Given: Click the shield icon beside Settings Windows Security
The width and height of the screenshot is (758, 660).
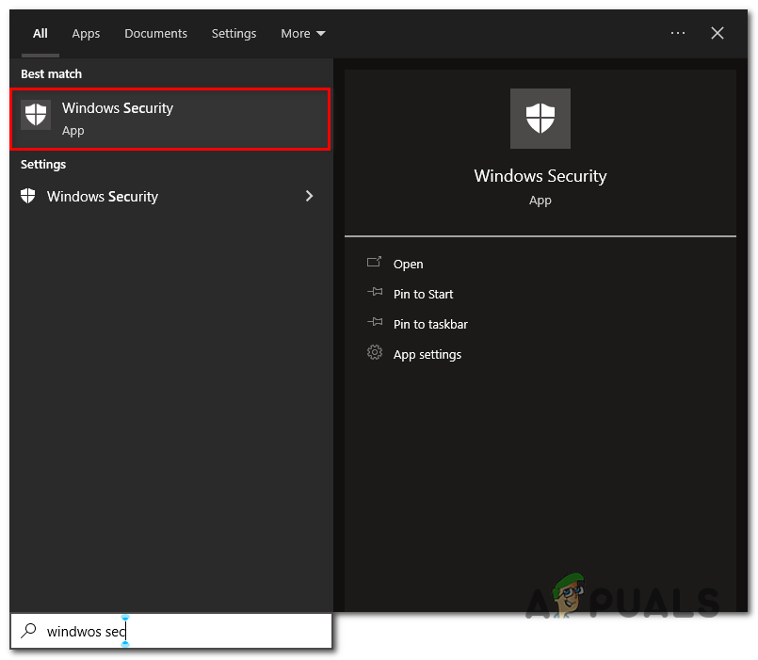Looking at the screenshot, I should coord(28,196).
